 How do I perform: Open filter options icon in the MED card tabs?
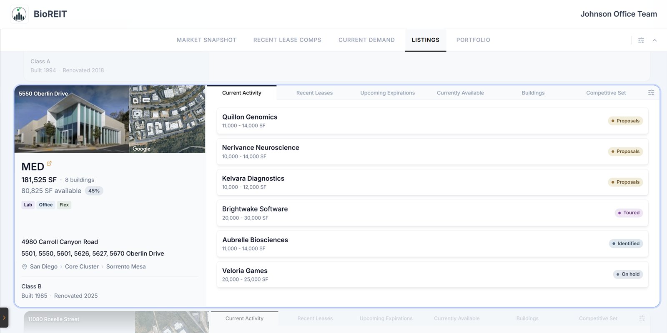(651, 92)
